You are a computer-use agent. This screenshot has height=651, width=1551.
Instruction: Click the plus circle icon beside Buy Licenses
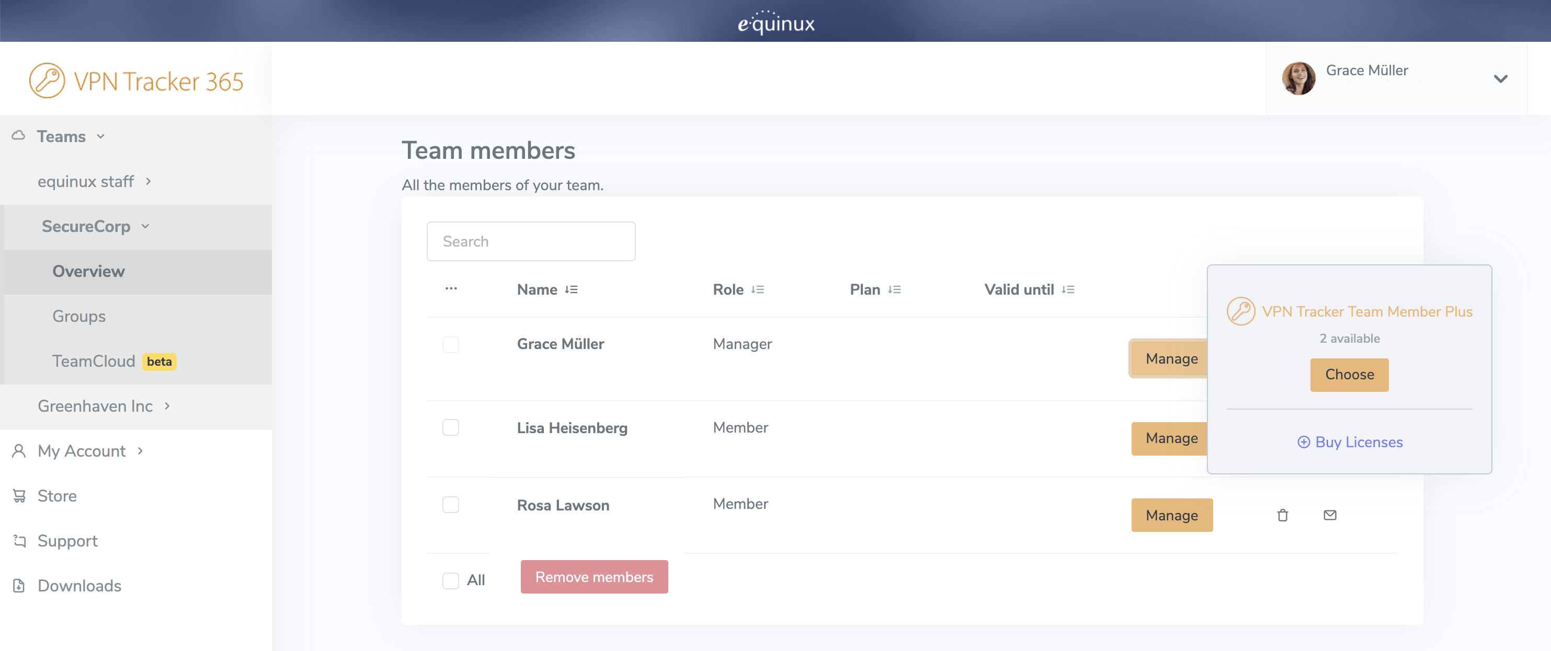(1304, 442)
